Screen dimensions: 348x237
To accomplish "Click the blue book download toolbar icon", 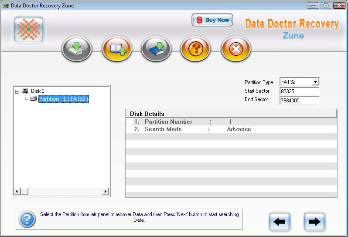I will tap(156, 49).
